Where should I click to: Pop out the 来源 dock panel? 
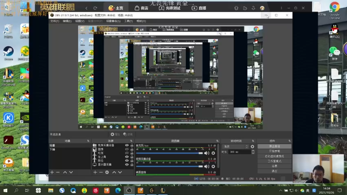131,141
